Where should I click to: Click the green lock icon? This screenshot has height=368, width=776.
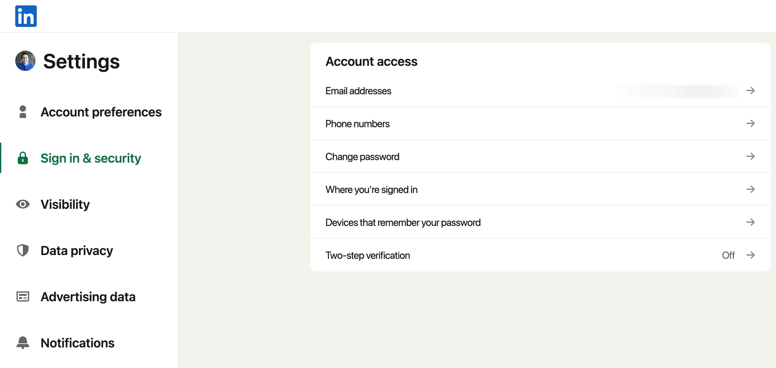point(23,158)
